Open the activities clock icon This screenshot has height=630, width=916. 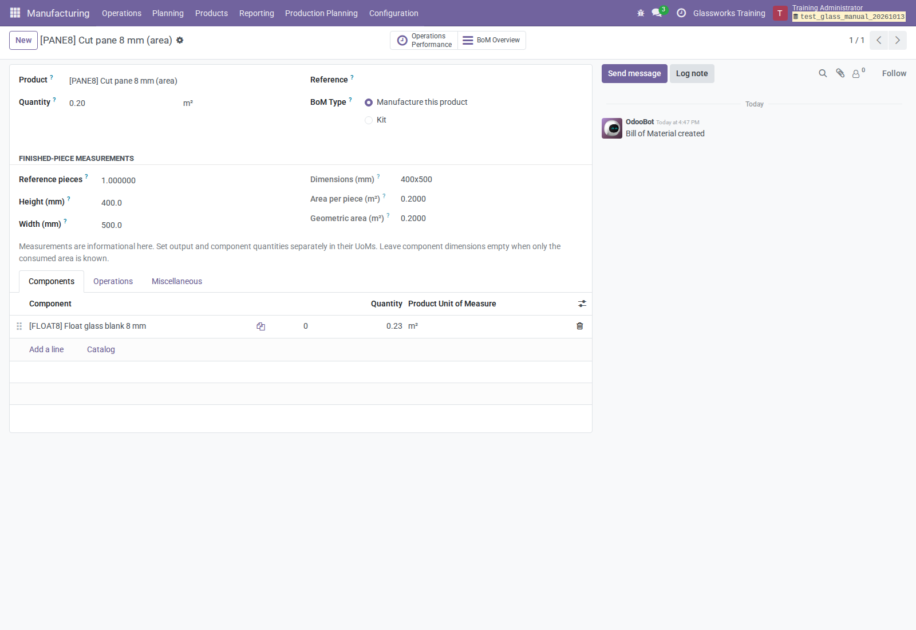click(681, 13)
